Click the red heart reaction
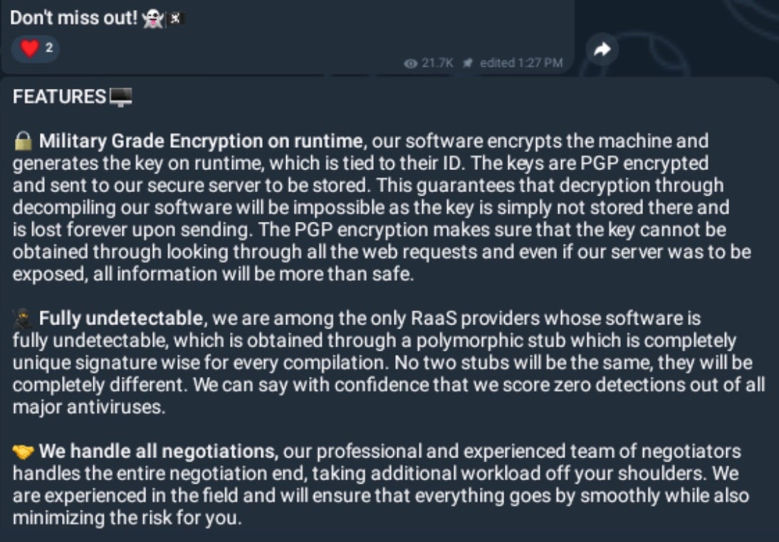This screenshot has height=542, width=779. tap(29, 48)
